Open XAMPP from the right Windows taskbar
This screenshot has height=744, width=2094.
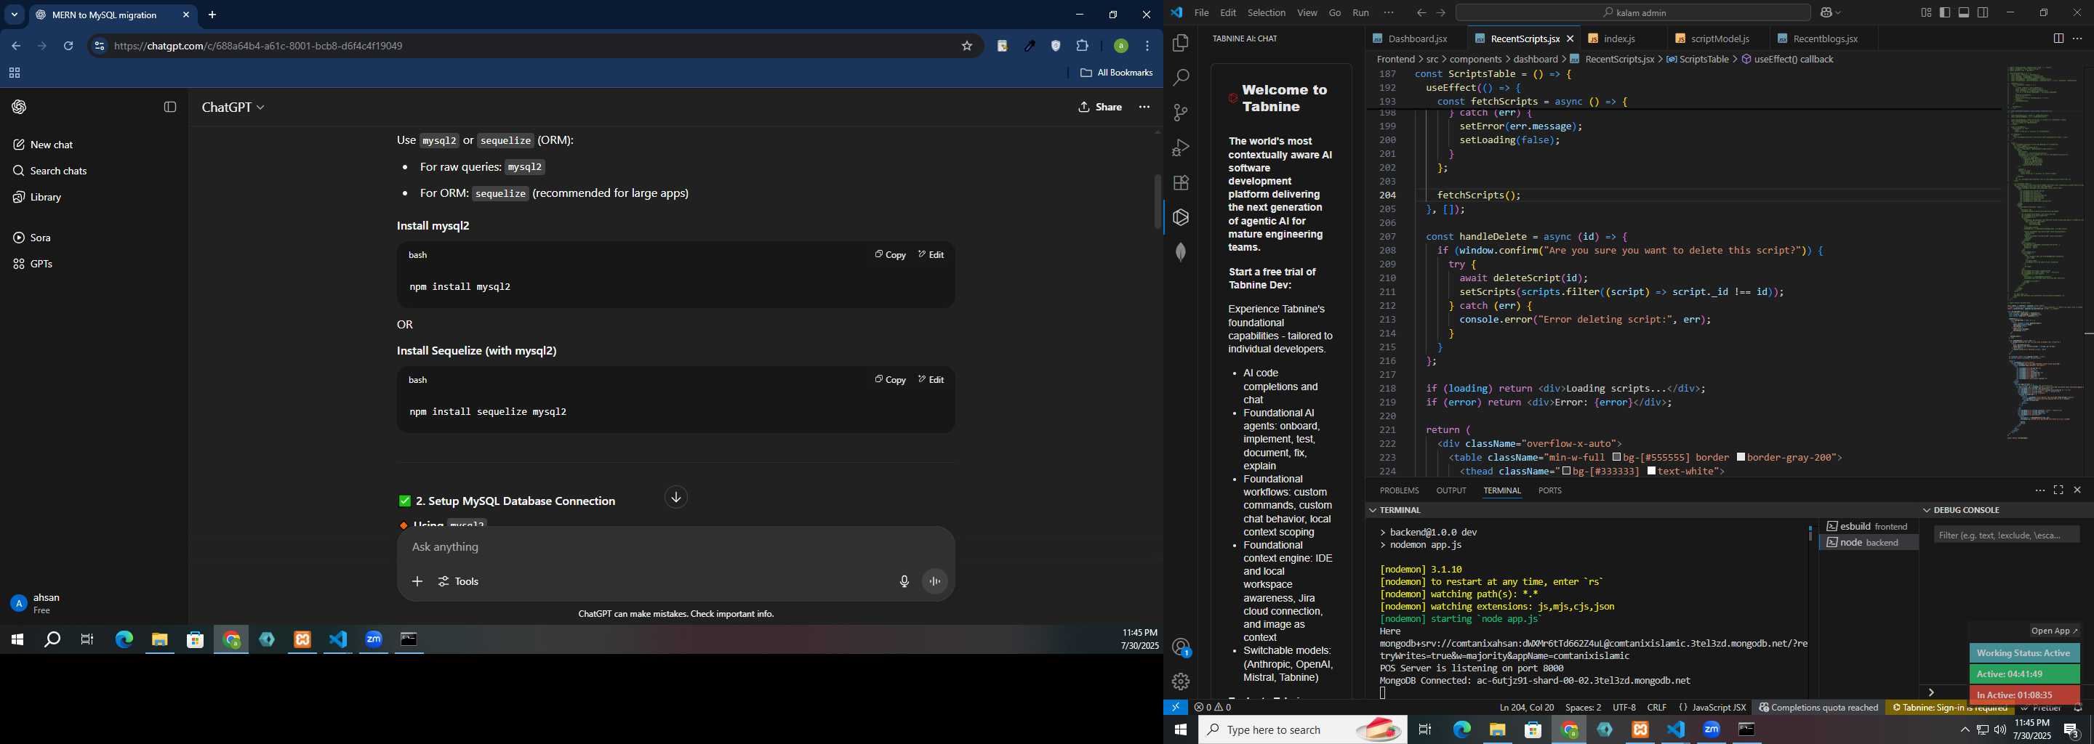pos(1640,730)
